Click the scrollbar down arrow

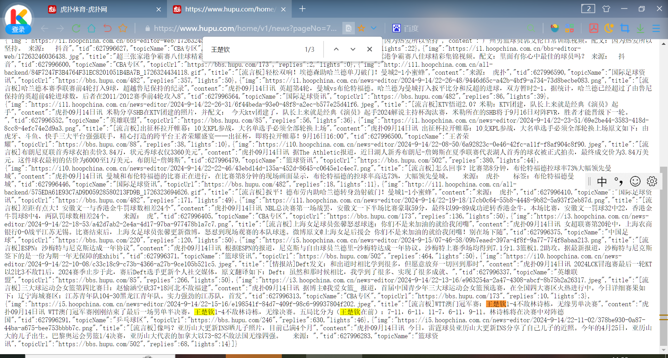[x=663, y=350]
